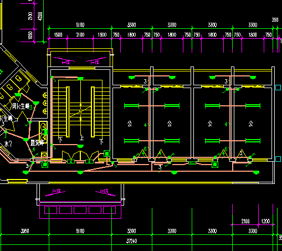Select lower fluorescent lamp in rightmost office

pyautogui.click(x=253, y=141)
